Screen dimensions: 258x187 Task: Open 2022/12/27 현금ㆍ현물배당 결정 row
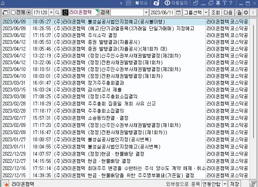coord(126,161)
